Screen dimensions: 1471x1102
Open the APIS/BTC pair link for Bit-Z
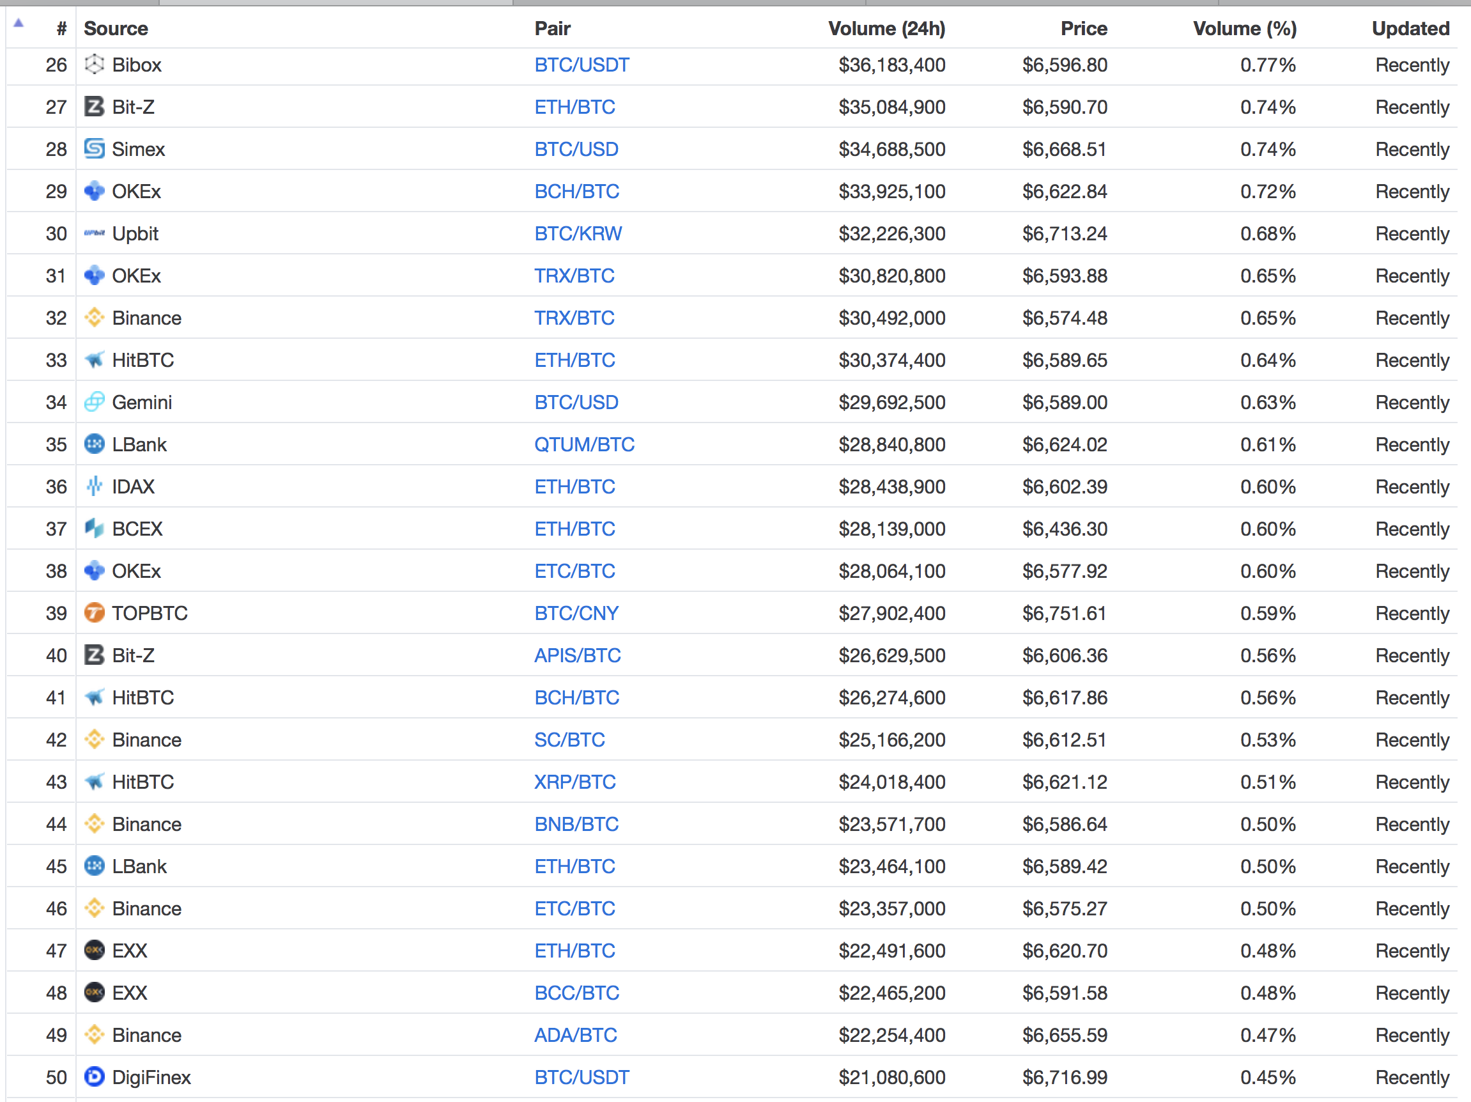coord(577,655)
